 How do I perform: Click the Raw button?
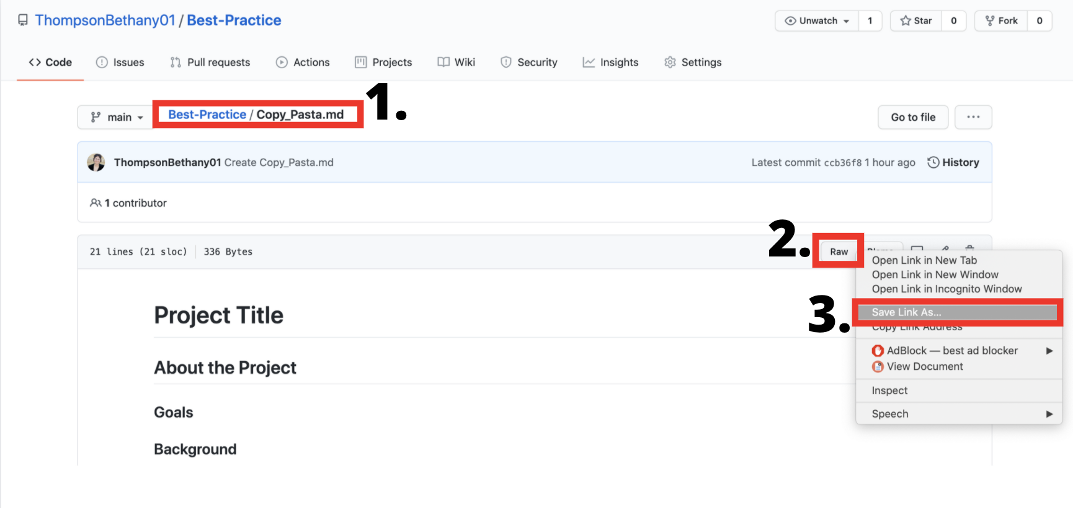tap(839, 252)
